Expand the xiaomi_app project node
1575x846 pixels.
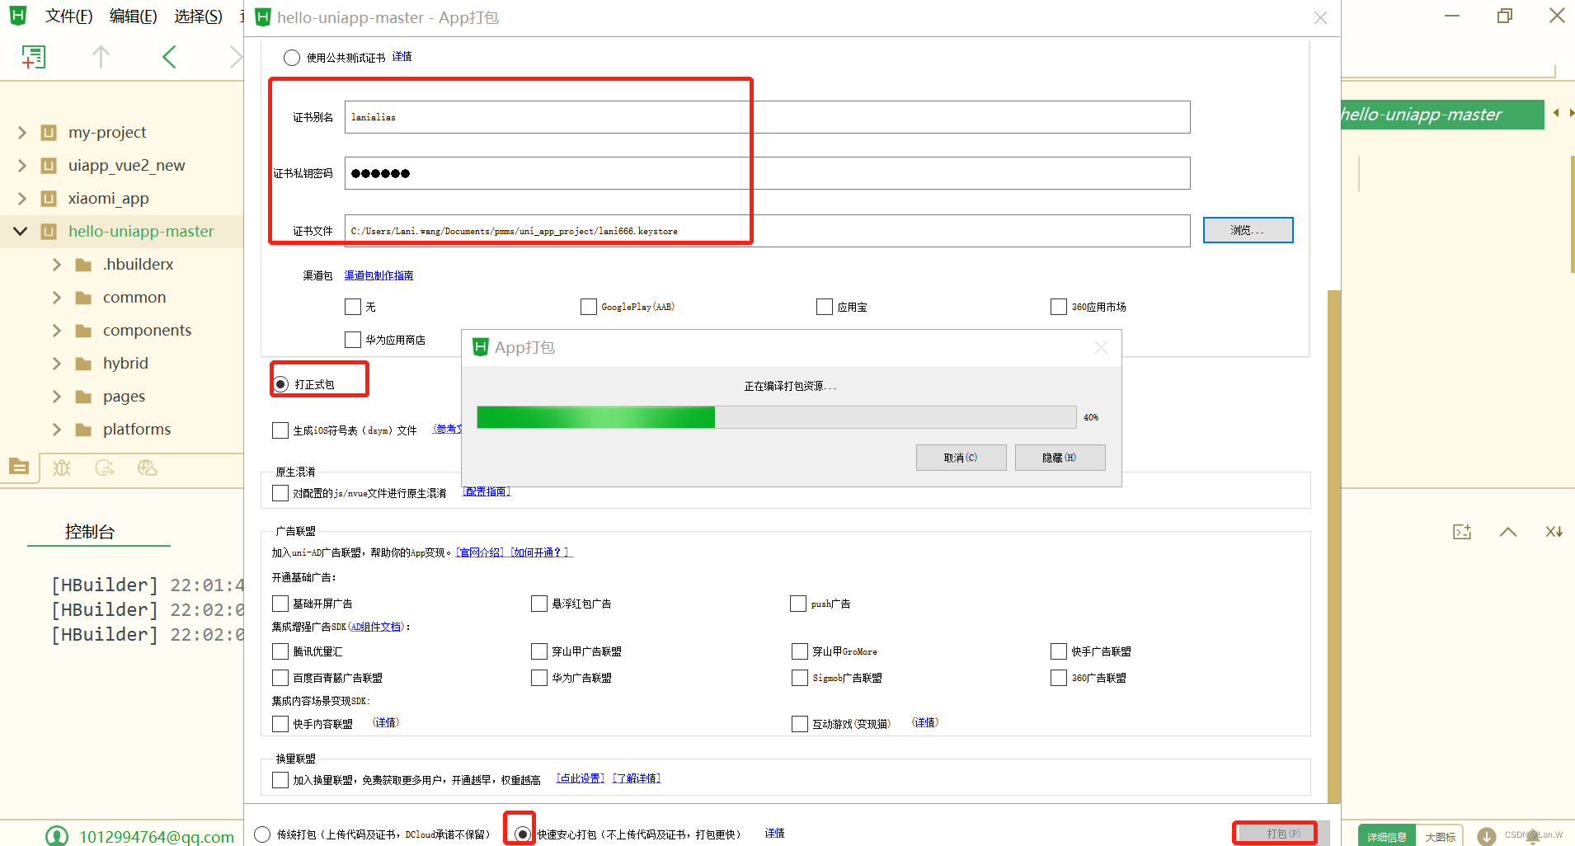click(x=22, y=199)
